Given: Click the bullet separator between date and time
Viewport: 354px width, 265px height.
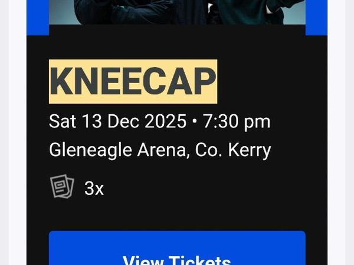Looking at the screenshot, I should pos(194,122).
